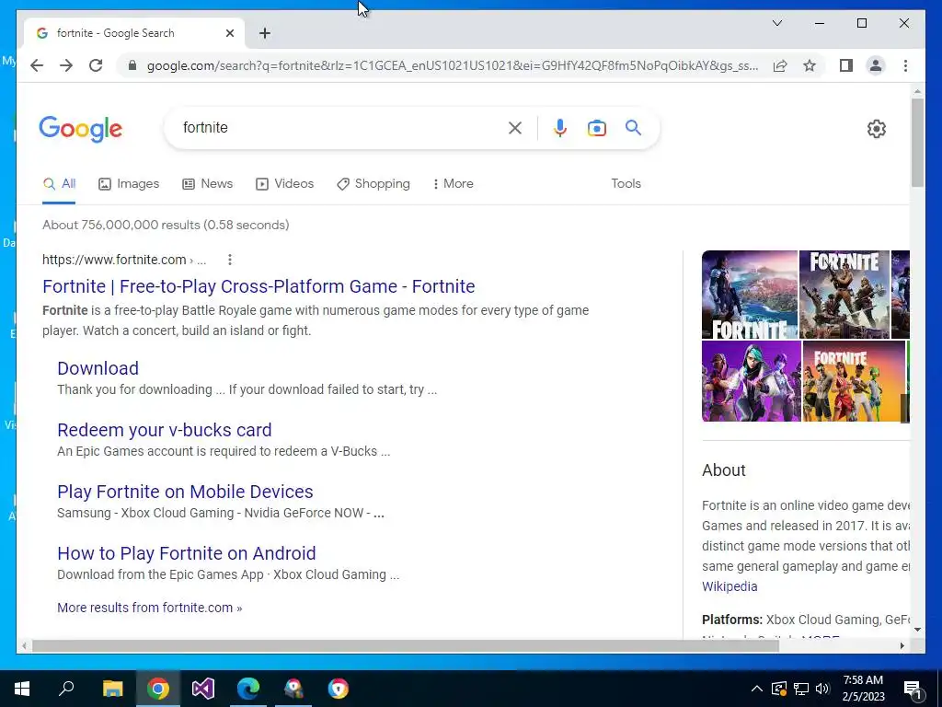Open Play Fortnite on Mobile Devices link
Screen dimensions: 942x707
click(185, 492)
